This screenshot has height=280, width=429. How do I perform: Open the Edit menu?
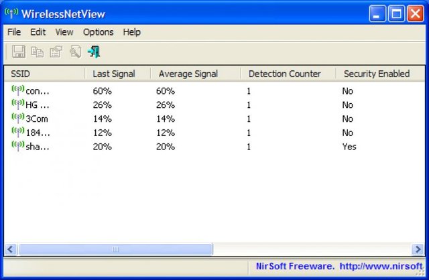point(38,32)
